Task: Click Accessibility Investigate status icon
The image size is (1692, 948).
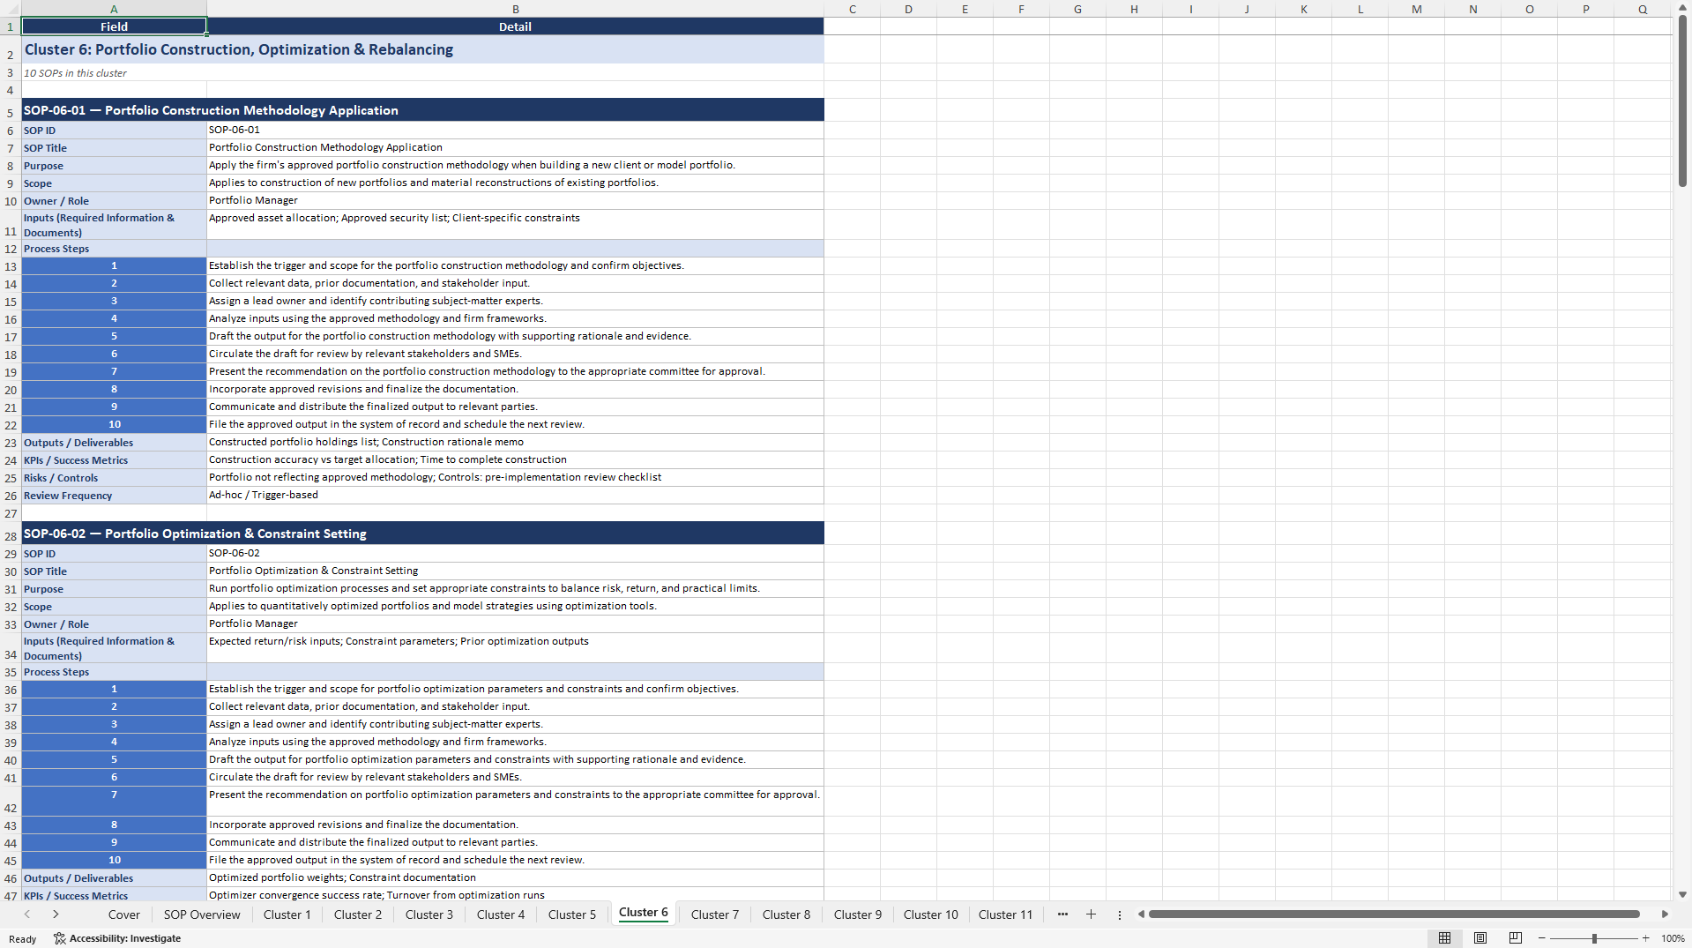Action: [x=60, y=938]
